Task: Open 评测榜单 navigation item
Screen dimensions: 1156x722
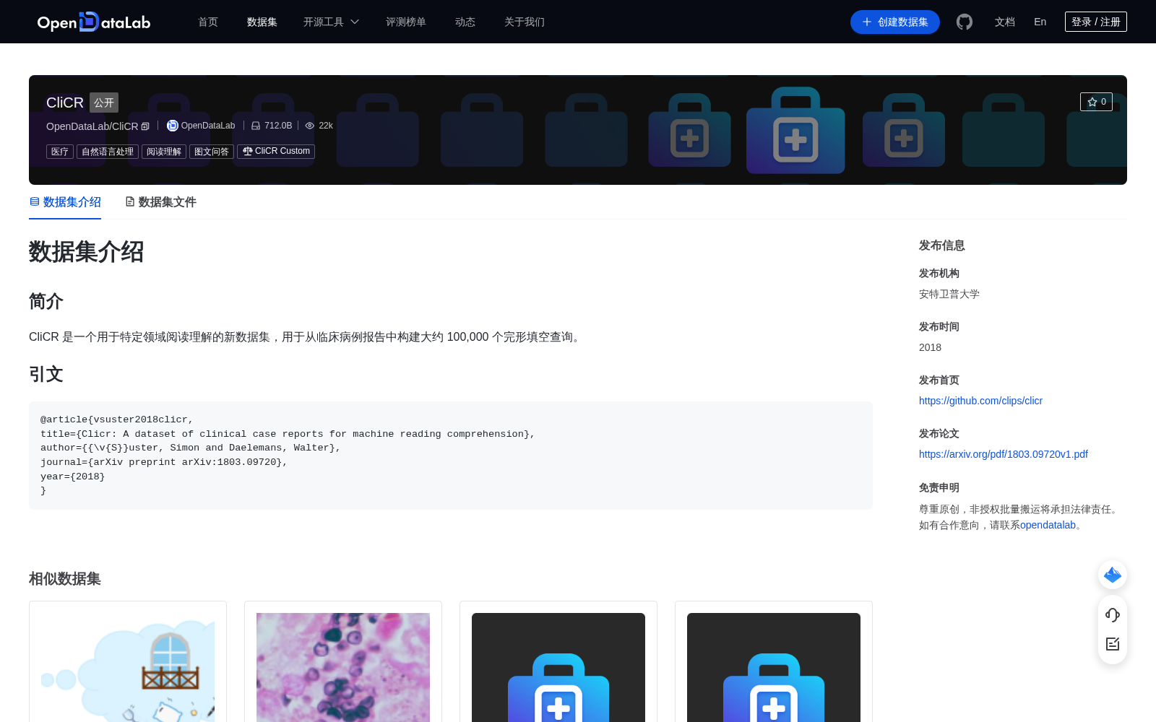Action: click(x=406, y=22)
